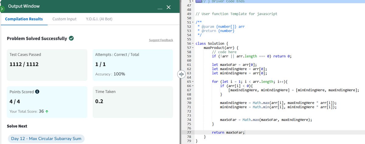The height and width of the screenshot is (144, 365).
Task: Click the Solve Next heading
Action: click(17, 126)
